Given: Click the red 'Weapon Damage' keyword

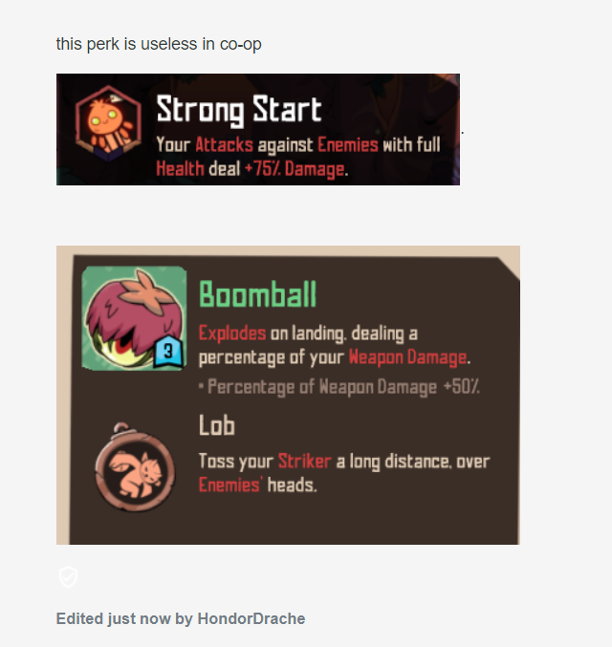Looking at the screenshot, I should 407,356.
